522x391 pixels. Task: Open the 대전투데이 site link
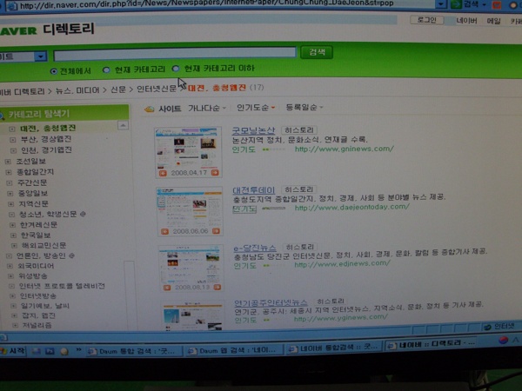pyautogui.click(x=254, y=190)
